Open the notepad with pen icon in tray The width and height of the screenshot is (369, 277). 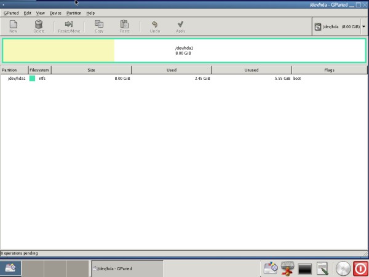(x=322, y=268)
